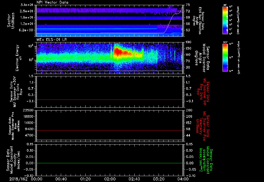Click the "30" scanner angle tick
The image size is (264, 182).
coord(188,67)
